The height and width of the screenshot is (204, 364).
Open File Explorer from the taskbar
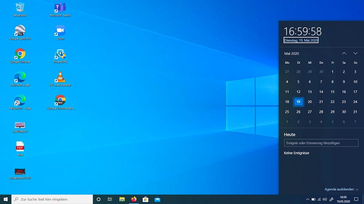(122, 199)
